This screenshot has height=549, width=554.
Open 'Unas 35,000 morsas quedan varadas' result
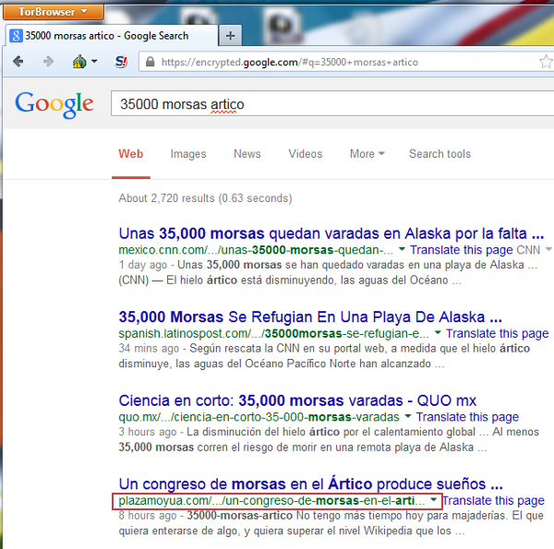(331, 233)
